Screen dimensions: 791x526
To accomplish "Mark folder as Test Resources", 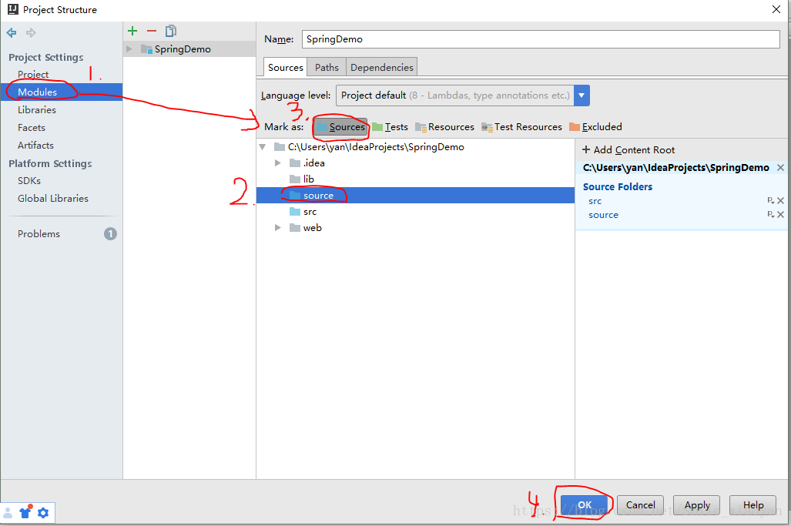I will pos(521,127).
